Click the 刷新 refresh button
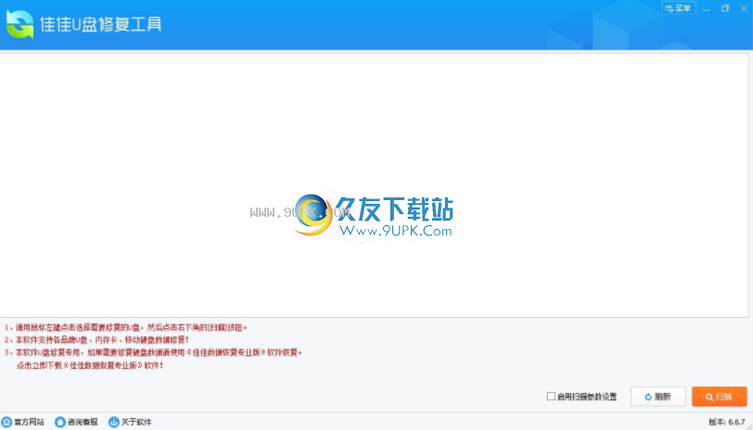753x430 pixels. tap(657, 397)
